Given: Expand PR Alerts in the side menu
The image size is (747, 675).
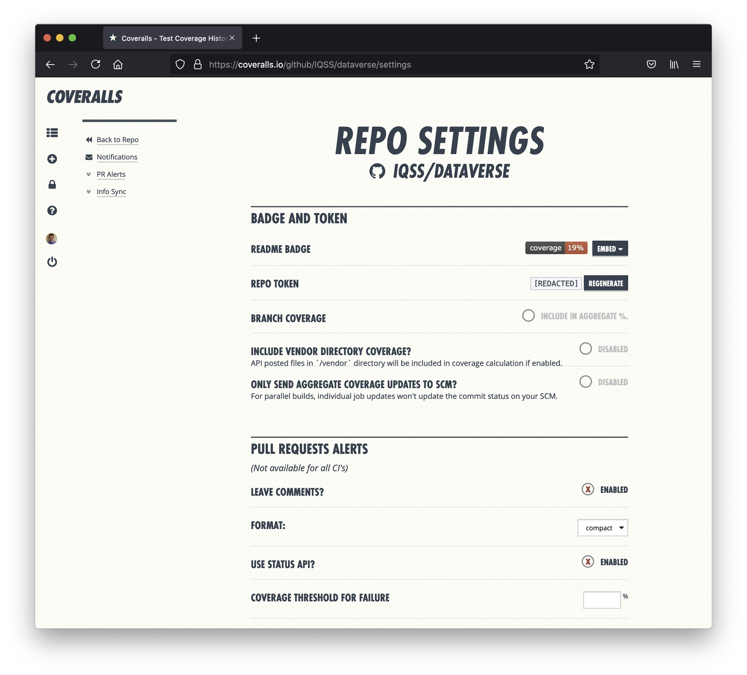Looking at the screenshot, I should (111, 174).
